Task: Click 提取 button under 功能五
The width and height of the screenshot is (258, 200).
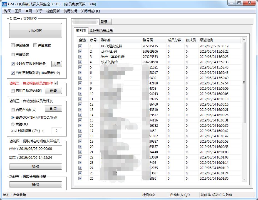Action: pos(36,184)
